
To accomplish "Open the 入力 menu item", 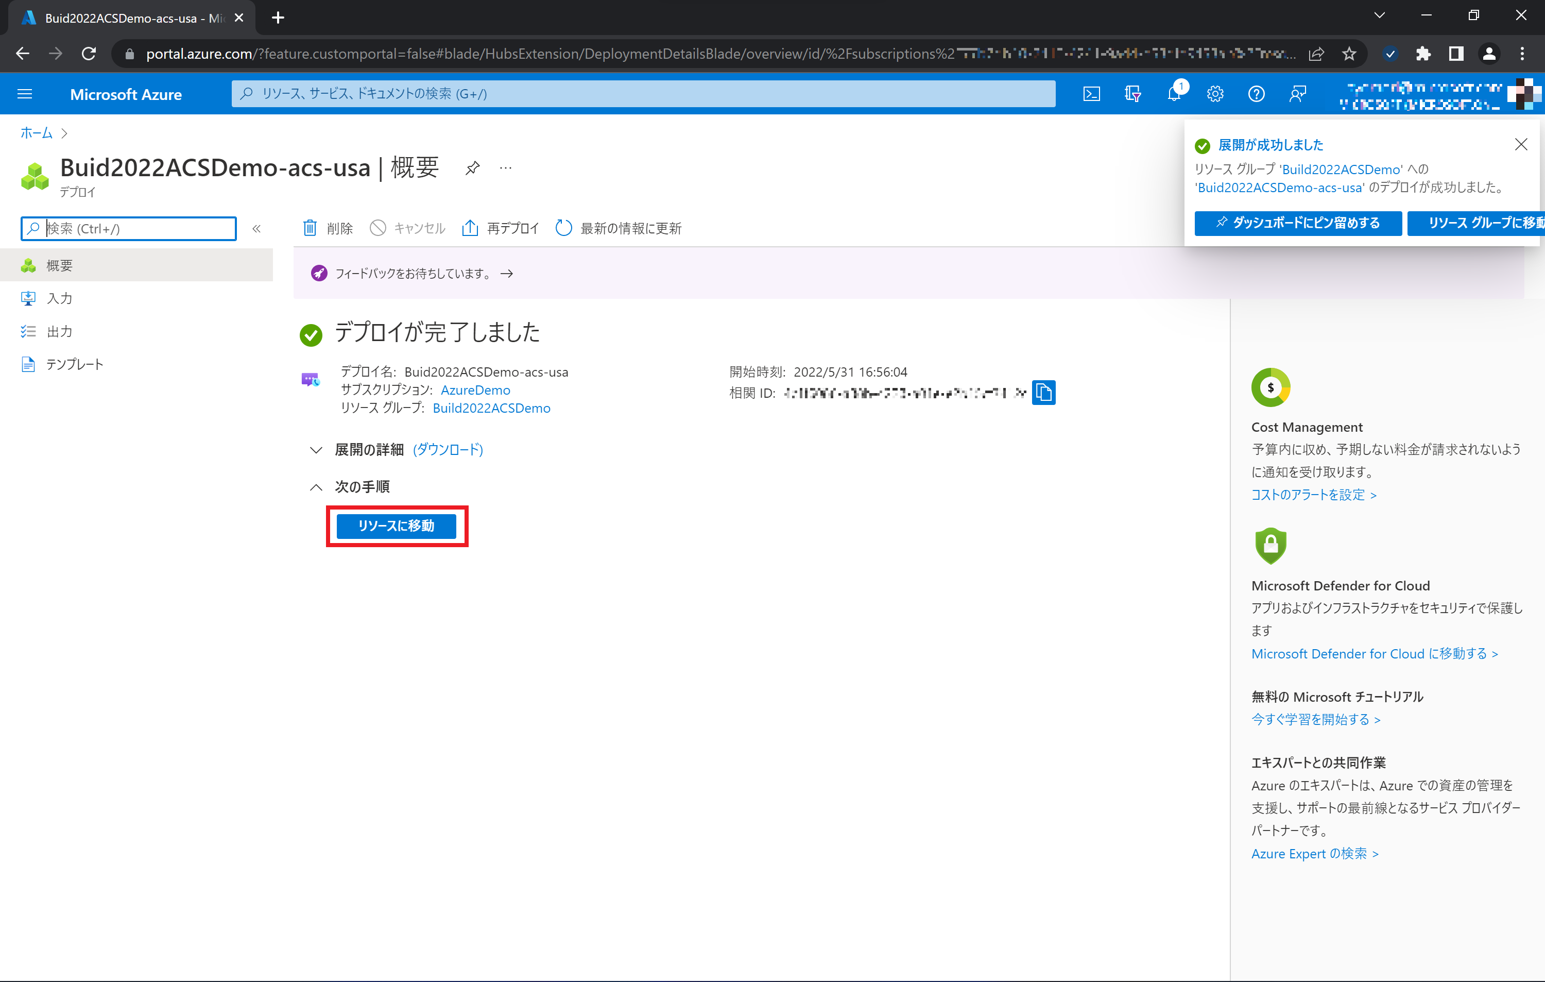I will point(59,298).
